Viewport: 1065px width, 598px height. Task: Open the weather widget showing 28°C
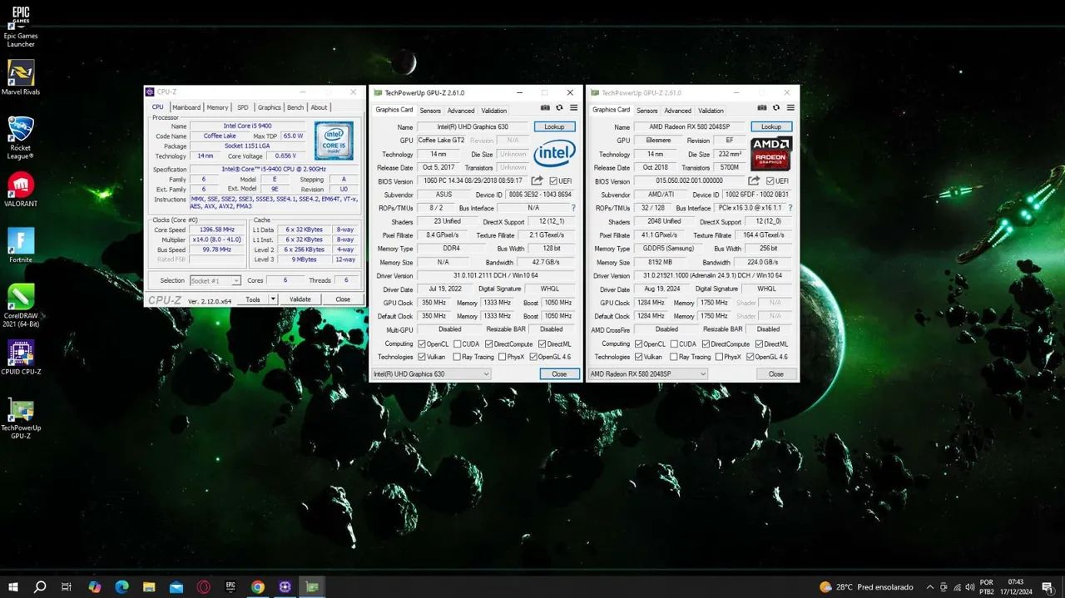(x=866, y=586)
